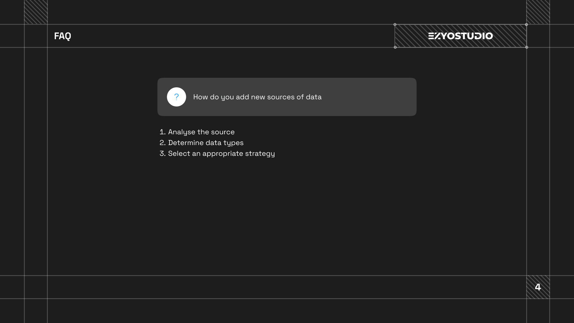Screen dimensions: 574x323
Task: Click the FAQ slide heading
Action: [62, 36]
